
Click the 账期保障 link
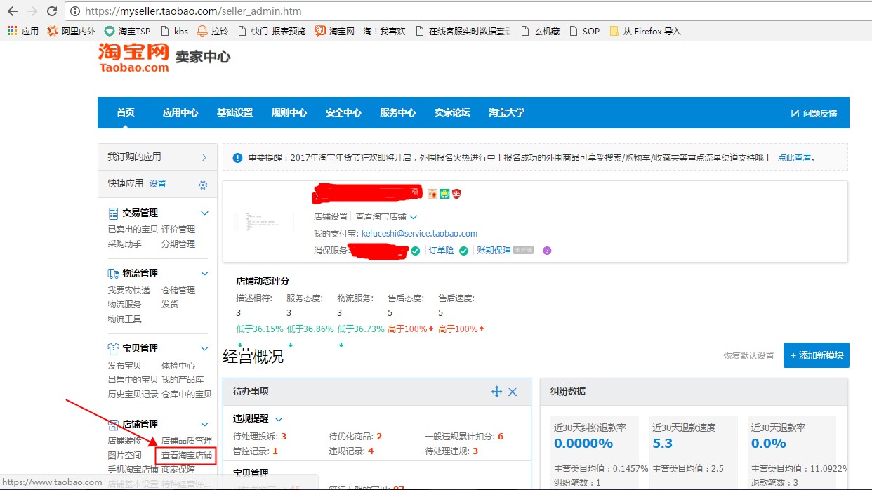[x=494, y=250]
